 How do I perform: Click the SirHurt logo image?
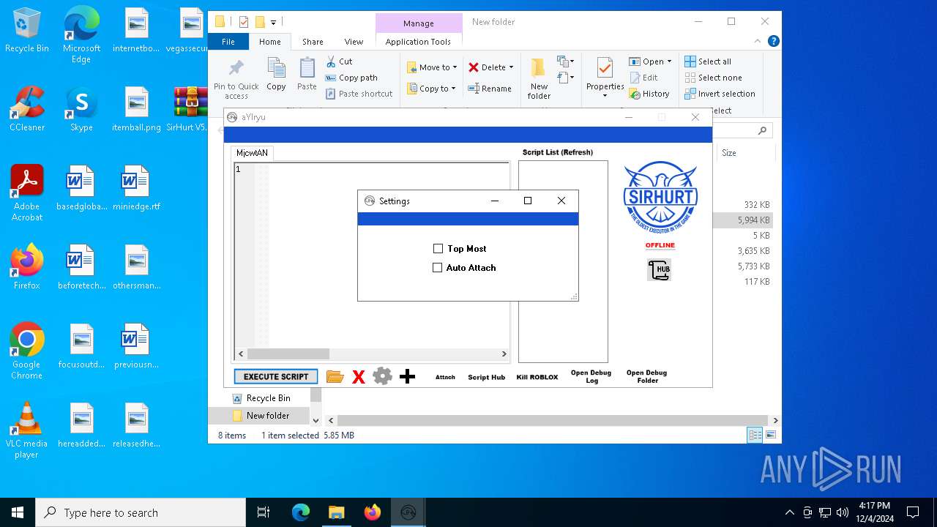(660, 198)
